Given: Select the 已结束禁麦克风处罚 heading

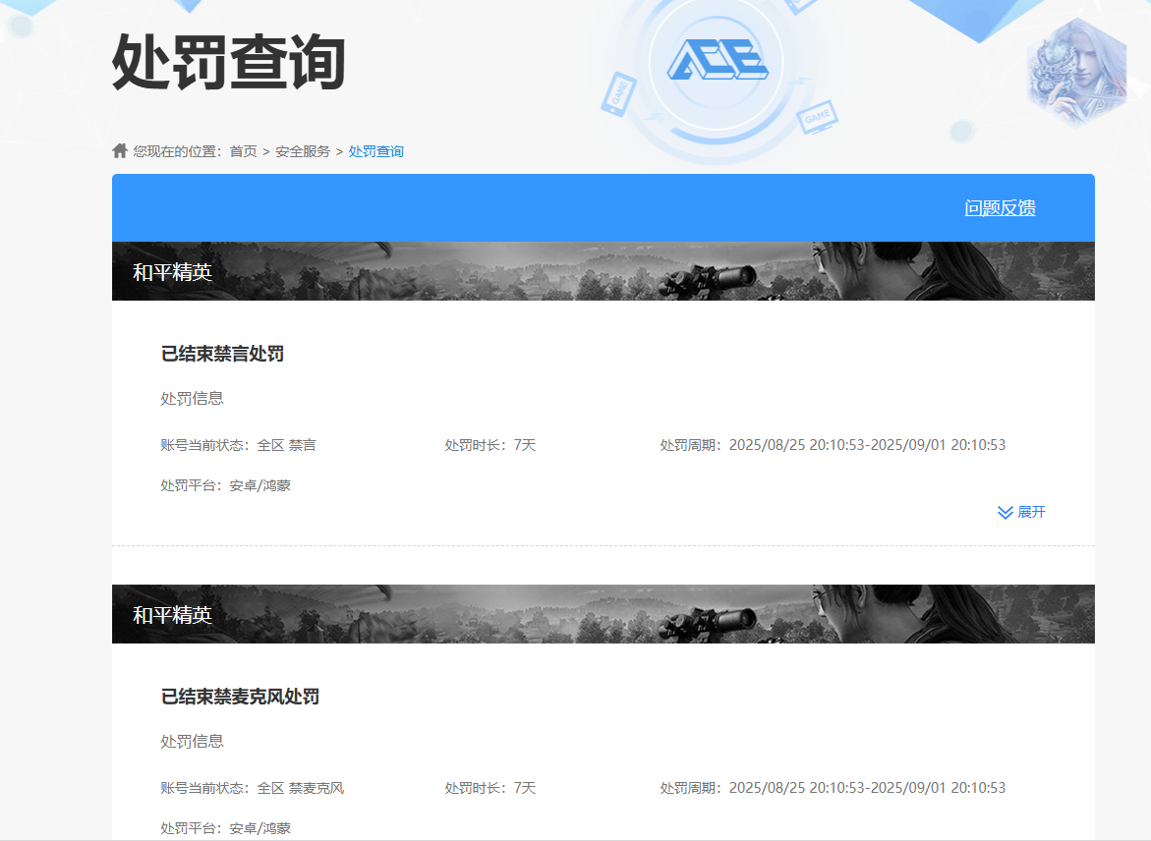Looking at the screenshot, I should (240, 697).
